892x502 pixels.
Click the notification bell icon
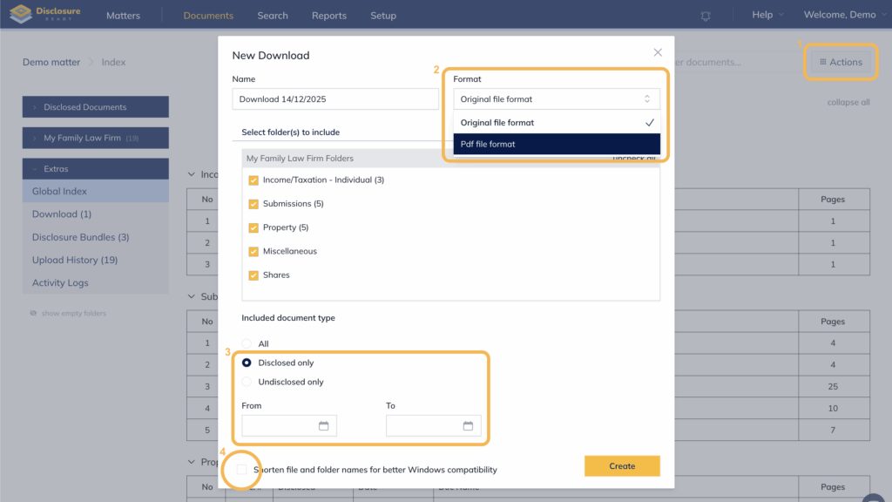[x=706, y=16]
